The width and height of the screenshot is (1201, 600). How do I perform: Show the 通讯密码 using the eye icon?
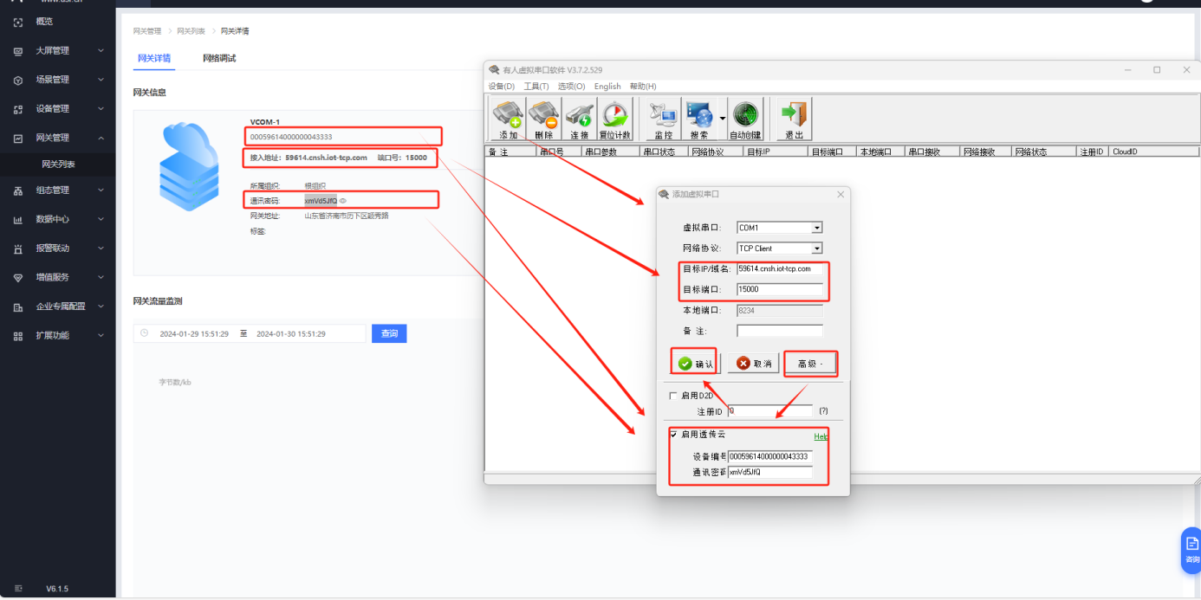click(343, 201)
